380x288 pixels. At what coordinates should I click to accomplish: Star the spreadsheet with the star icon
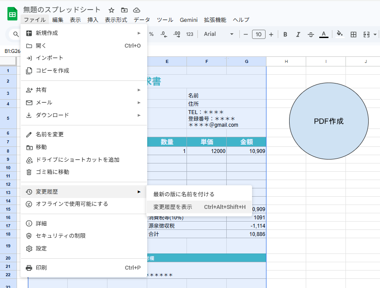(x=111, y=10)
